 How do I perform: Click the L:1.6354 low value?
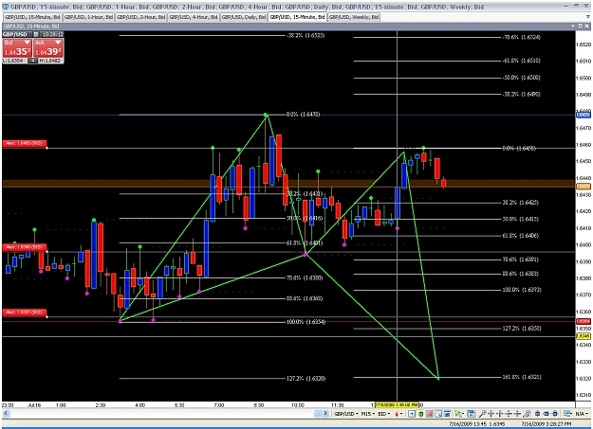pos(13,61)
